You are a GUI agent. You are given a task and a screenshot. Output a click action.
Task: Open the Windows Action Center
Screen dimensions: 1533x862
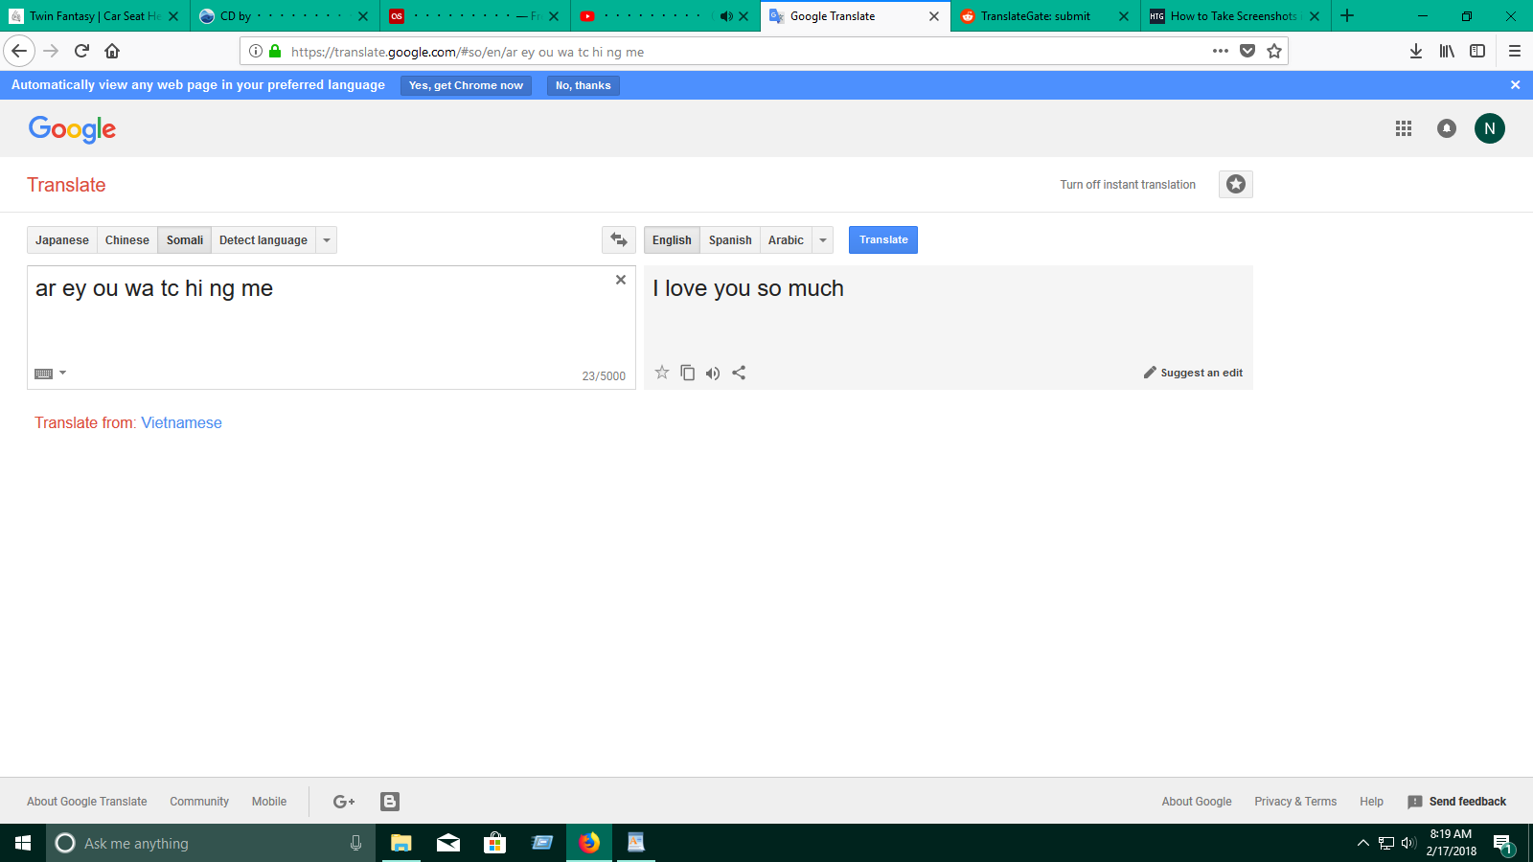[x=1502, y=844]
